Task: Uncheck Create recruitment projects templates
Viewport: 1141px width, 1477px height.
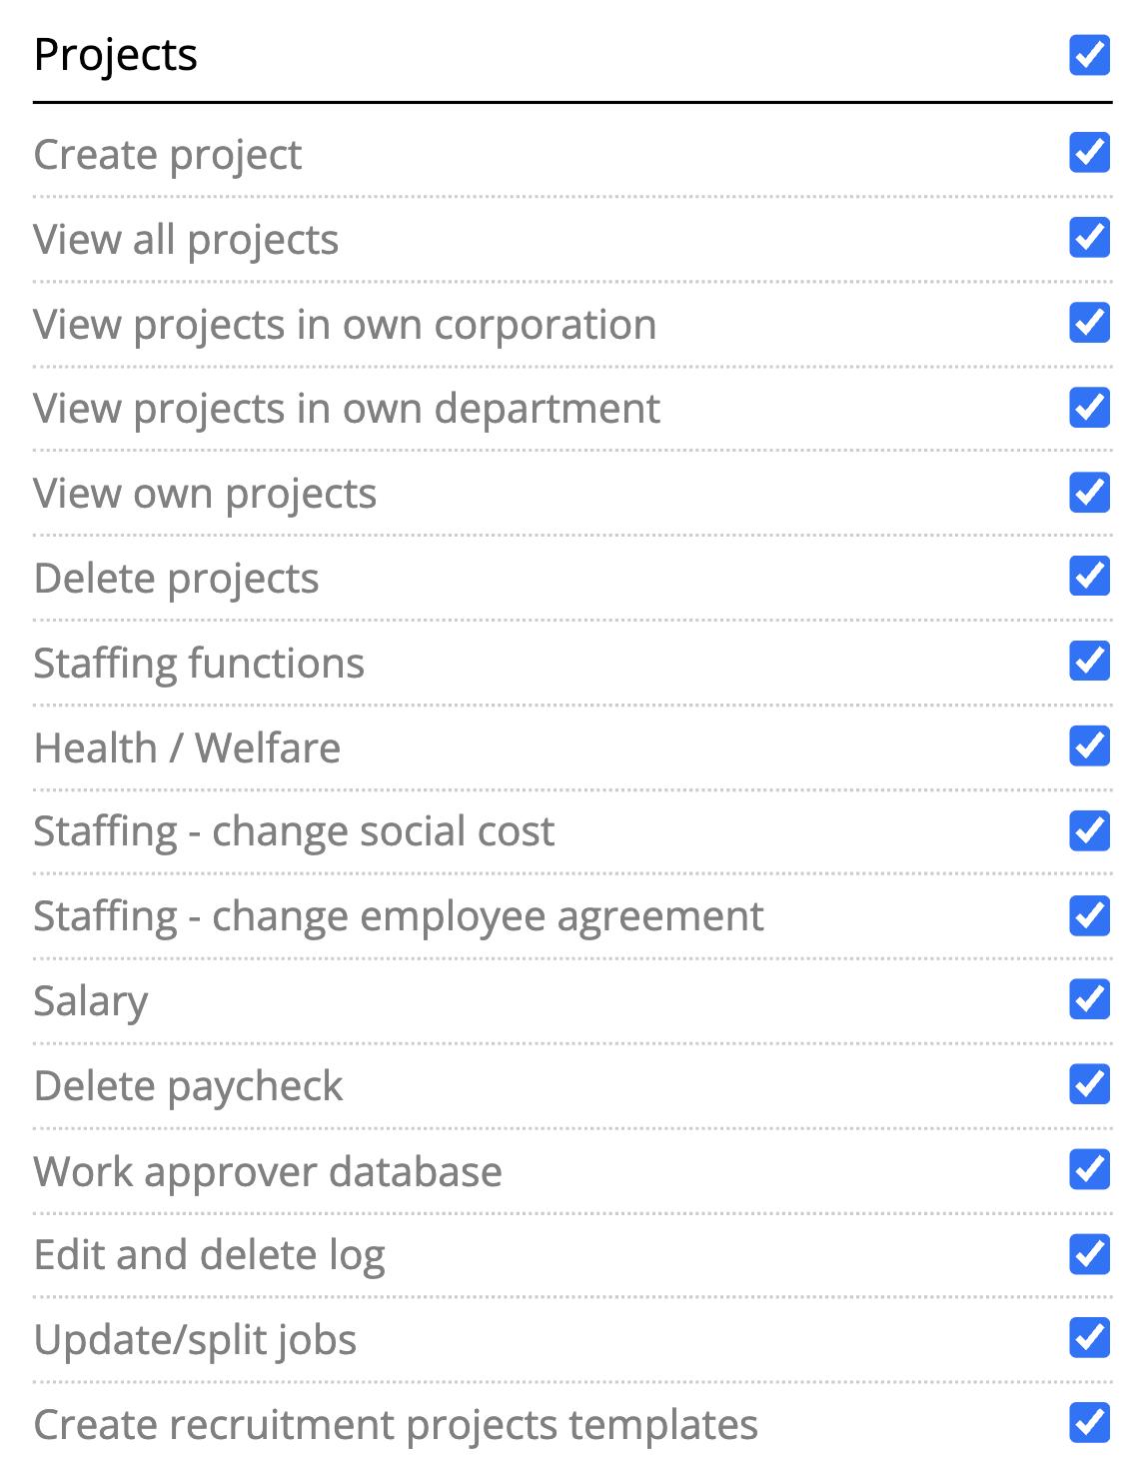Action: point(1089,1424)
